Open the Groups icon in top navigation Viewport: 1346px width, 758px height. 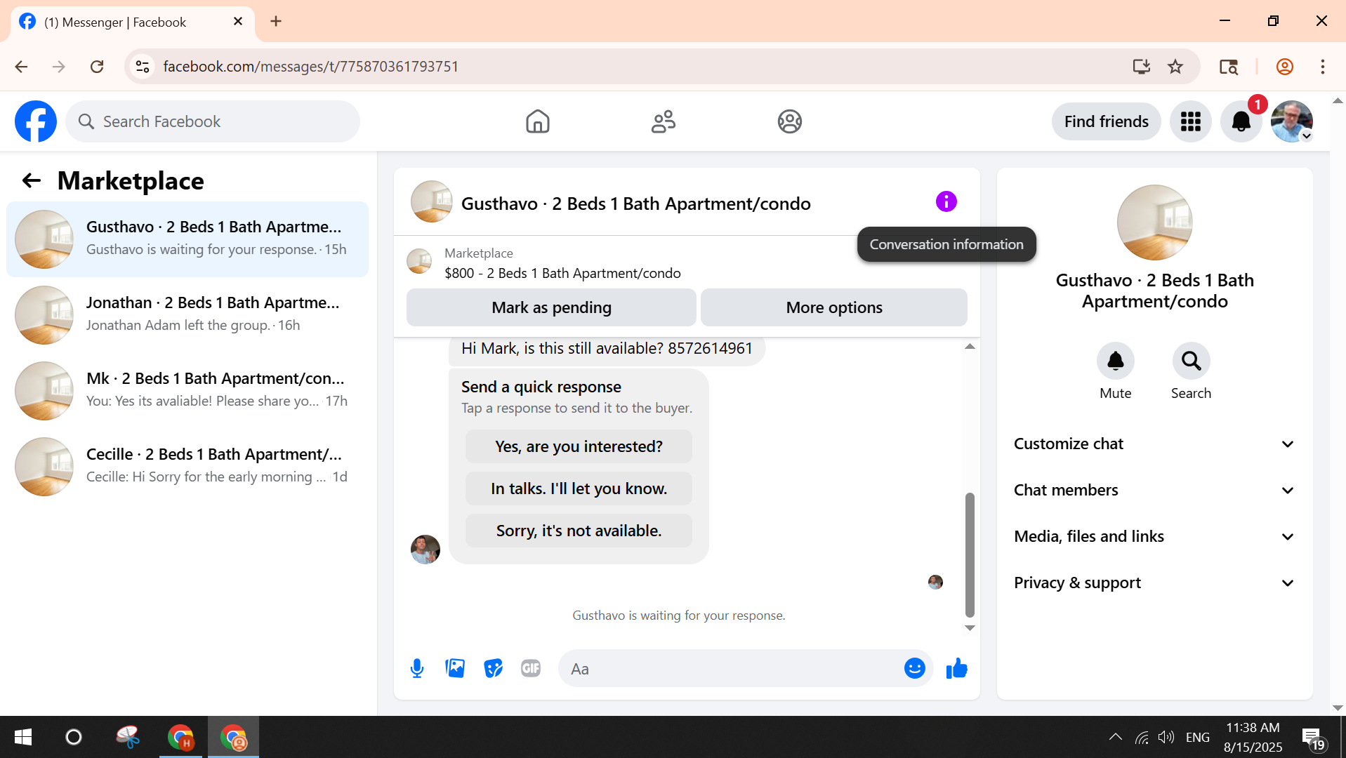(x=790, y=121)
